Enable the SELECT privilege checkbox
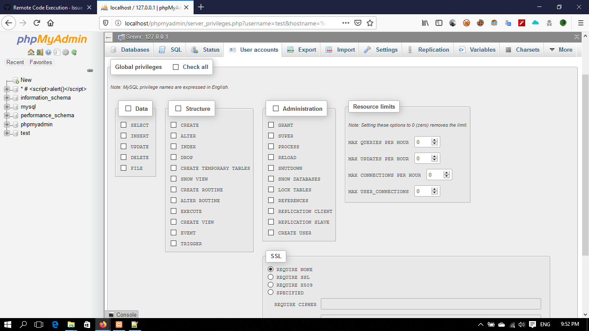589x331 pixels. (x=124, y=125)
